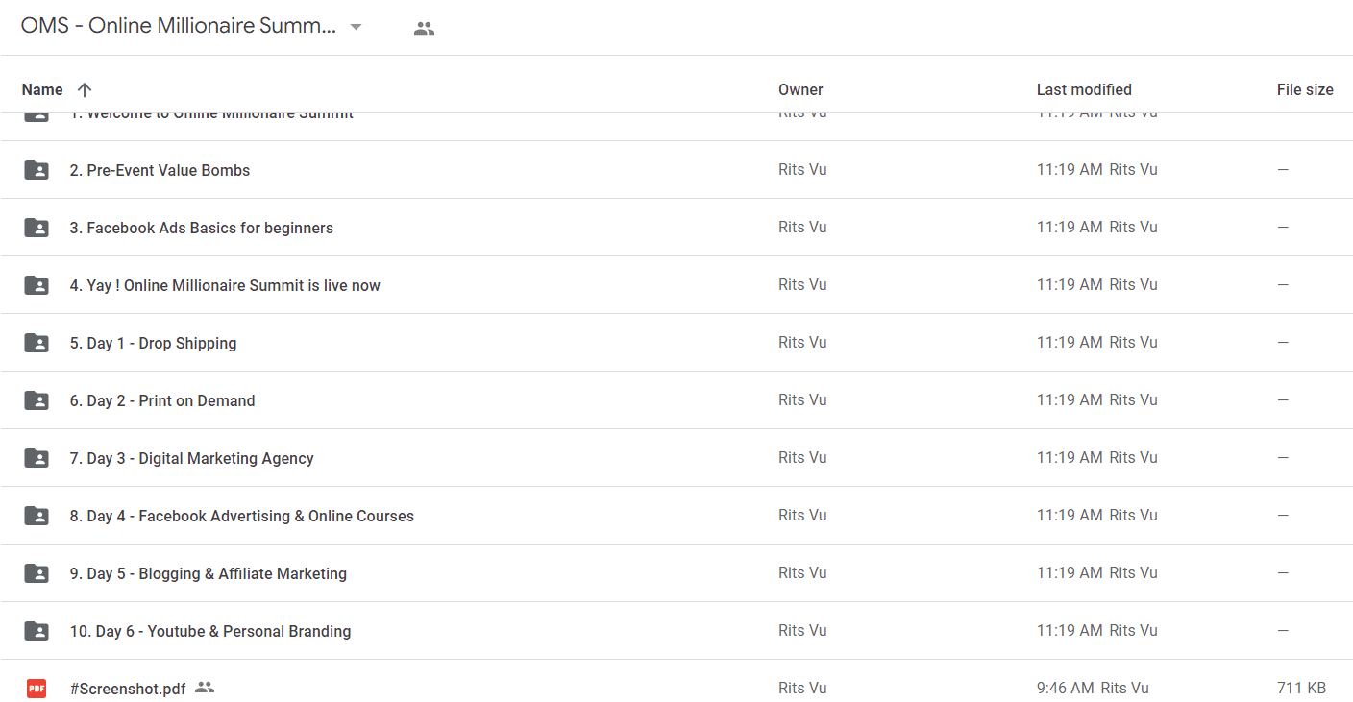Click folder icon for Facebook Ads Basics
This screenshot has height=702, width=1353.
(x=37, y=228)
